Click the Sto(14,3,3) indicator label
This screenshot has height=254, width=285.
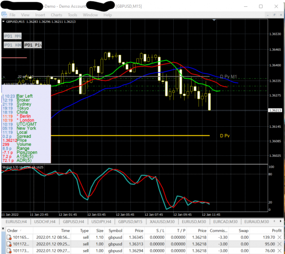click(x=23, y=167)
